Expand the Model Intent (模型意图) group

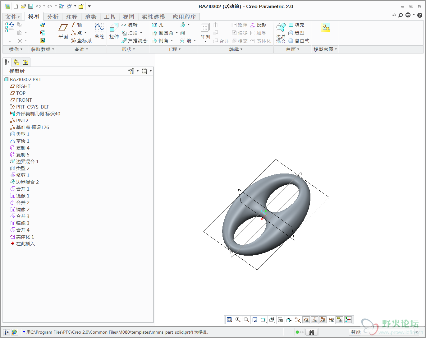click(x=325, y=49)
